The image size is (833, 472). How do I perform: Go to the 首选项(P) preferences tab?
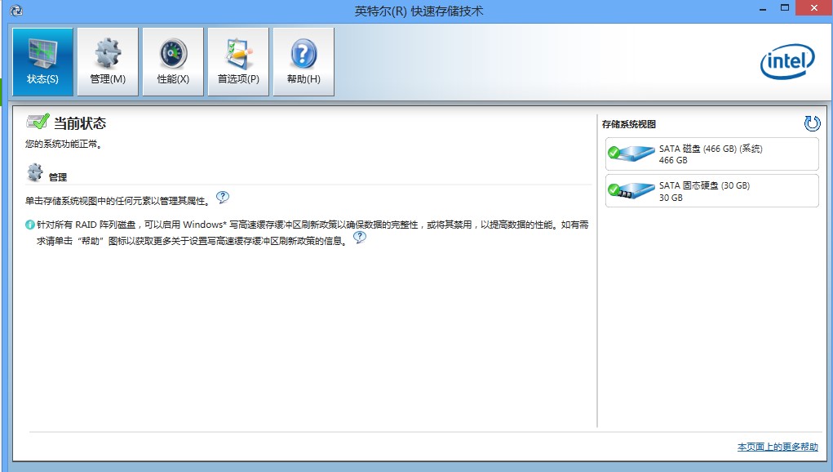coord(238,62)
